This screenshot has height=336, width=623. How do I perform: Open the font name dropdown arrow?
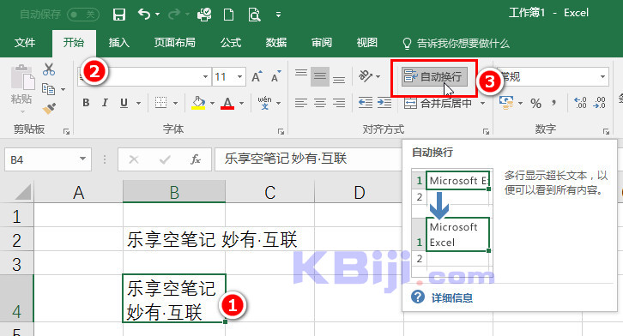pos(205,76)
